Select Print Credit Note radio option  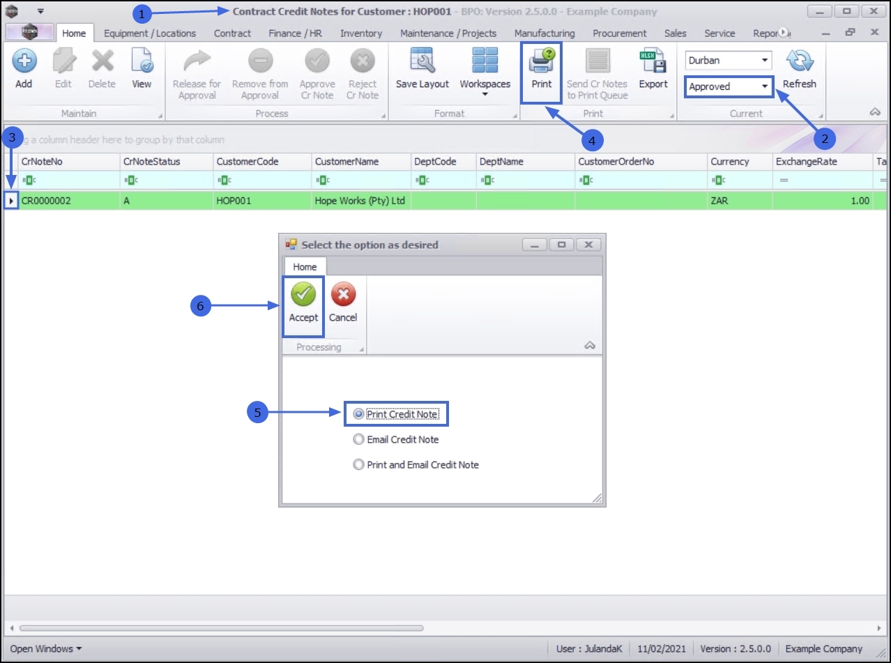(x=358, y=414)
